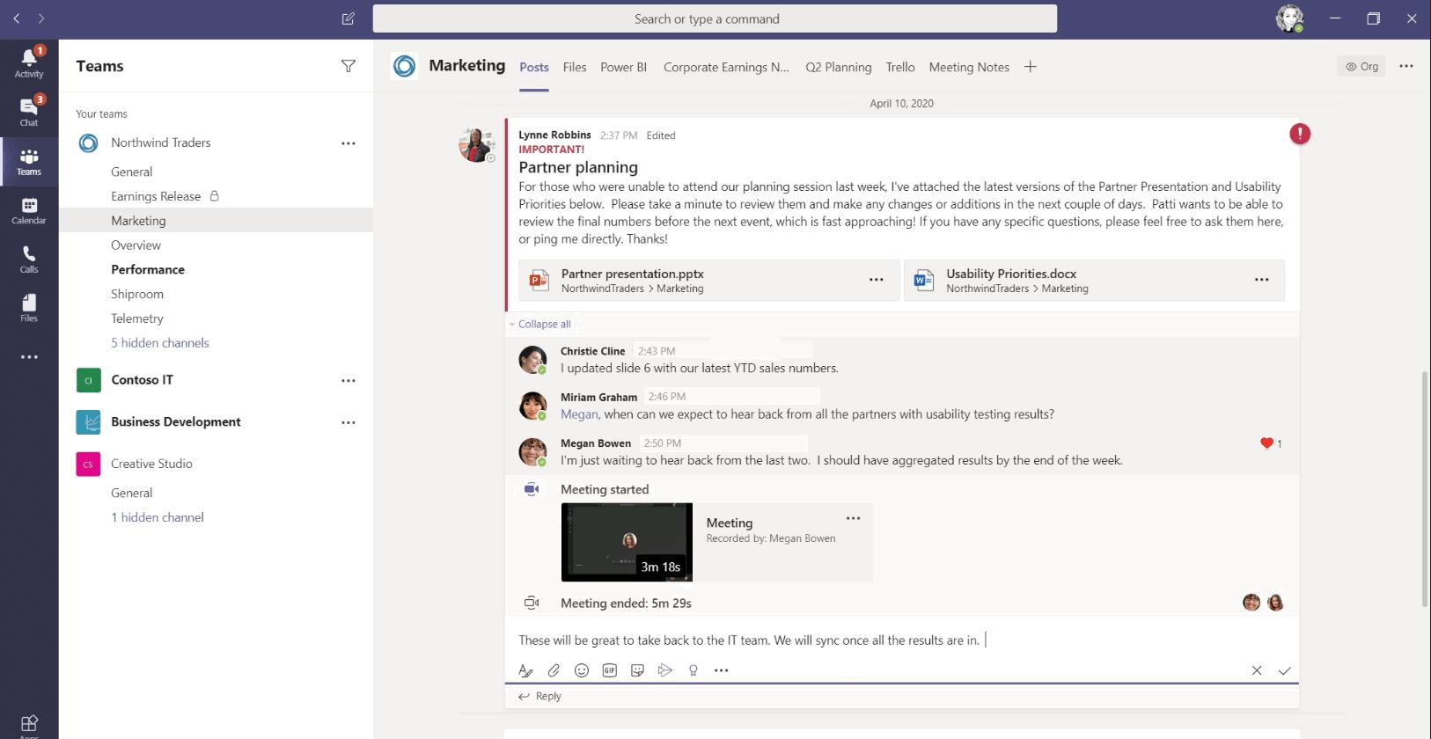Open the Chat section
Screen dimensions: 1431x739
pyautogui.click(x=29, y=112)
